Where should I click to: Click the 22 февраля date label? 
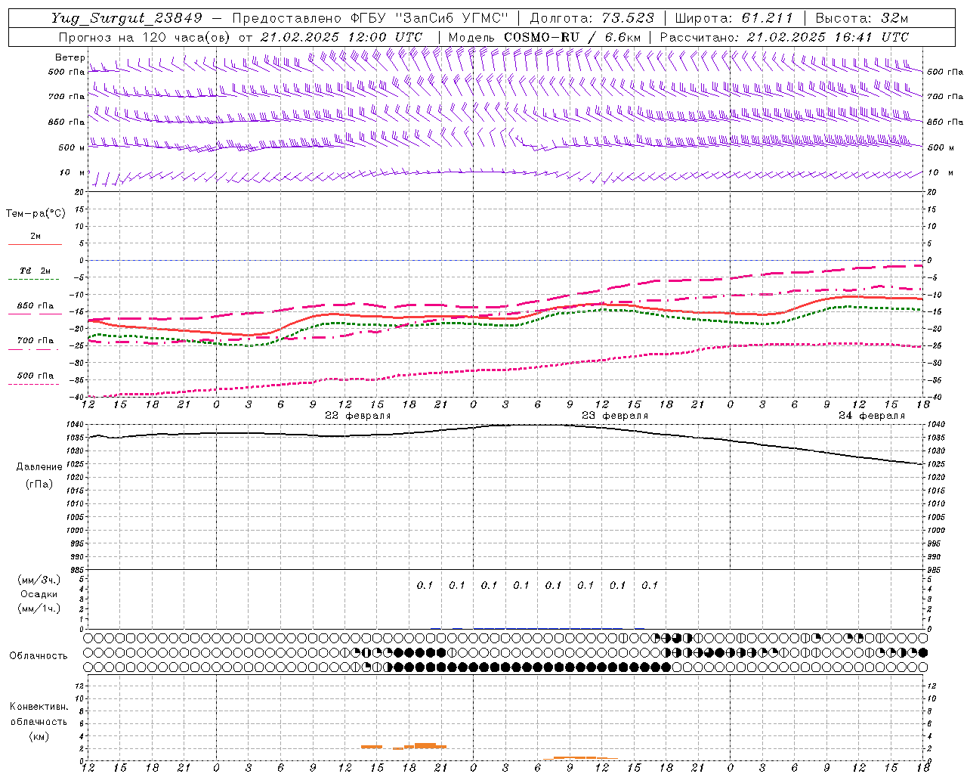click(358, 416)
